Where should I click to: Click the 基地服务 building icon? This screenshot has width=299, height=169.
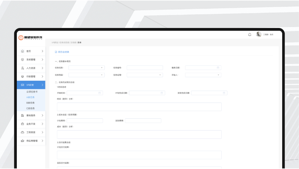point(22,115)
